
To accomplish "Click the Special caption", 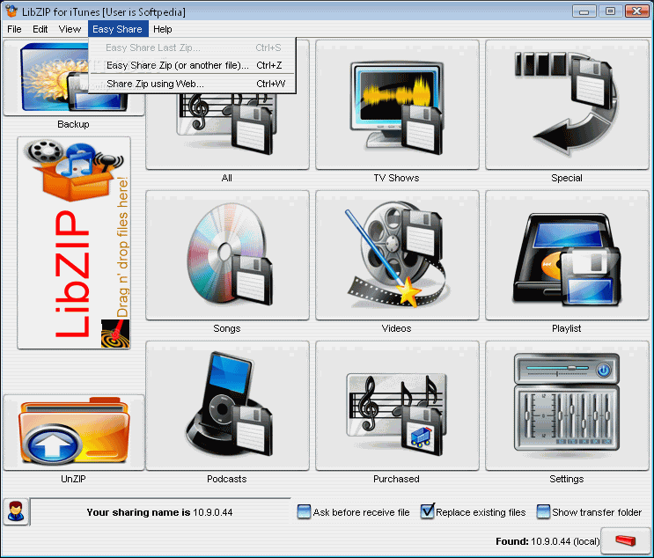I will pos(566,178).
